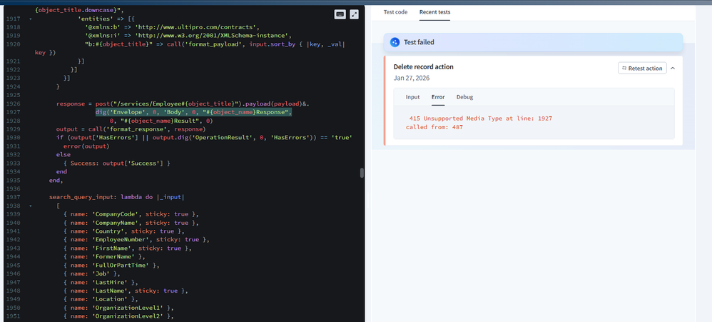Click line number 1927 in gutter

pos(13,112)
